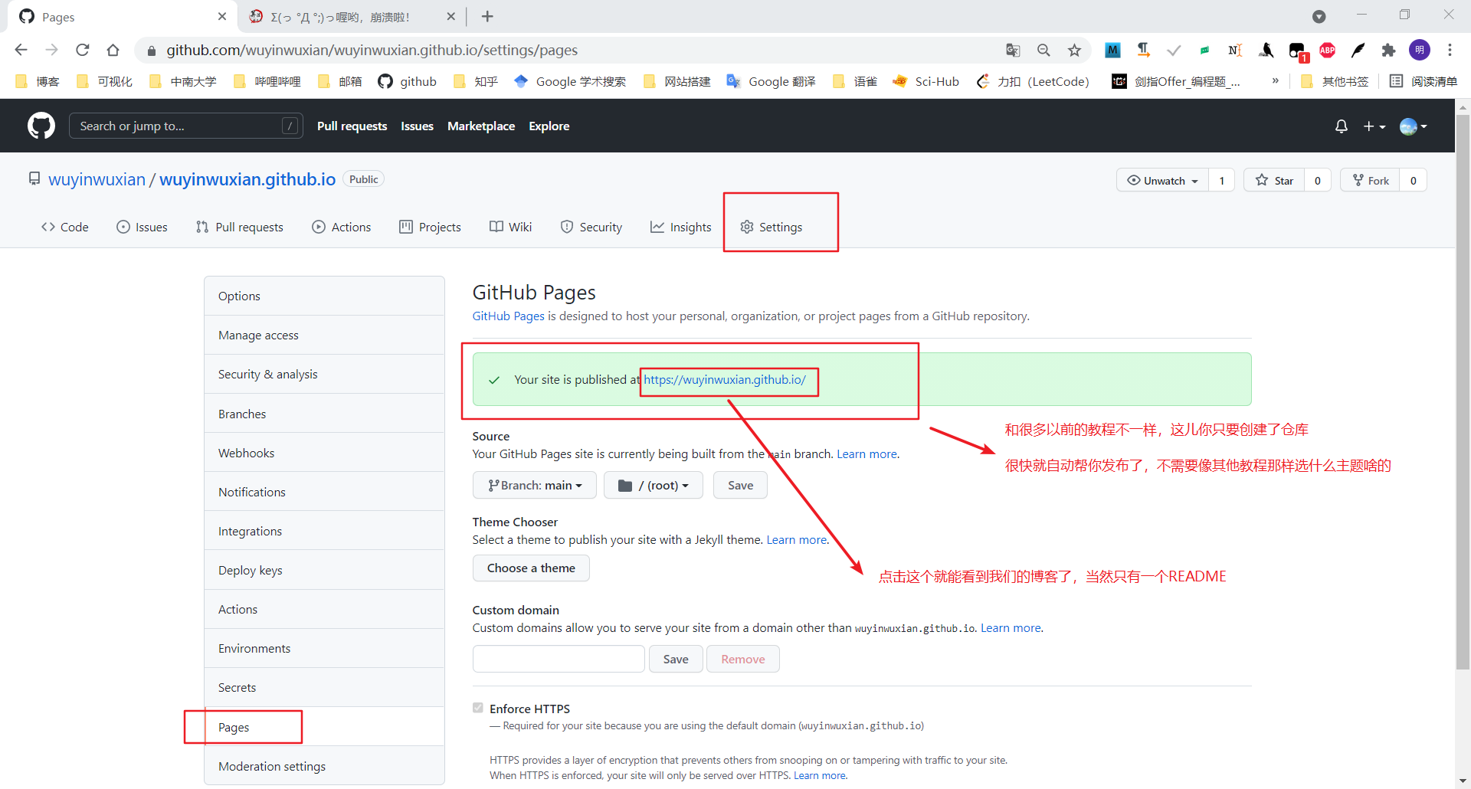1471x789 pixels.
Task: Open the Google 翻译 bookmark
Action: (771, 81)
